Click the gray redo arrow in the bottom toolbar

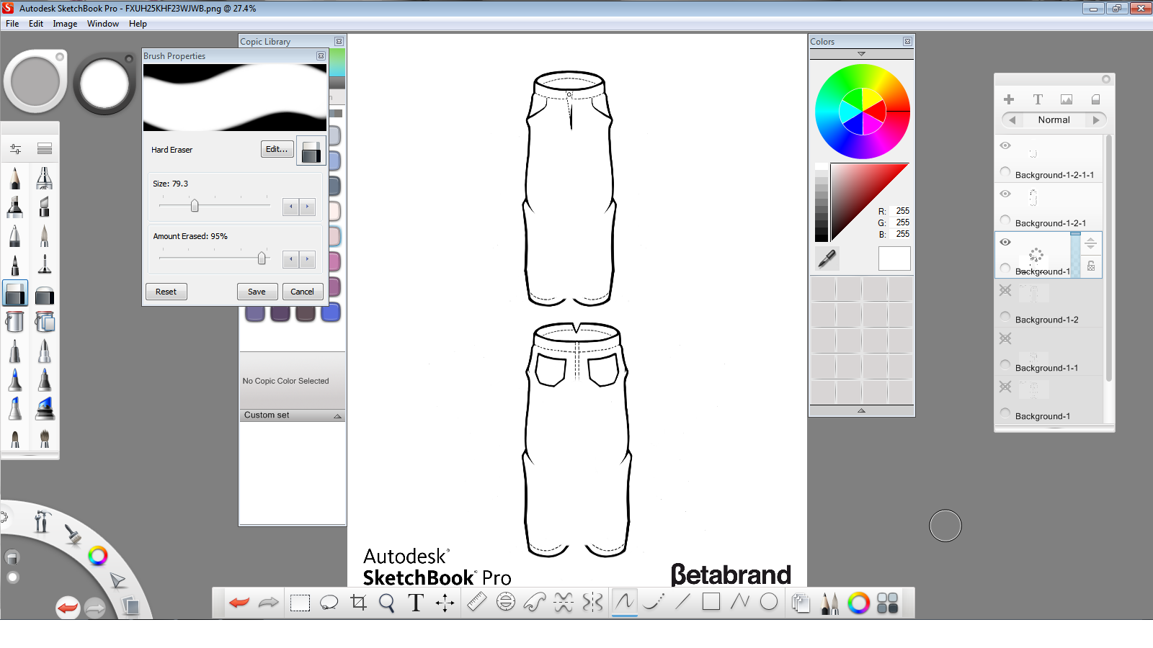268,603
